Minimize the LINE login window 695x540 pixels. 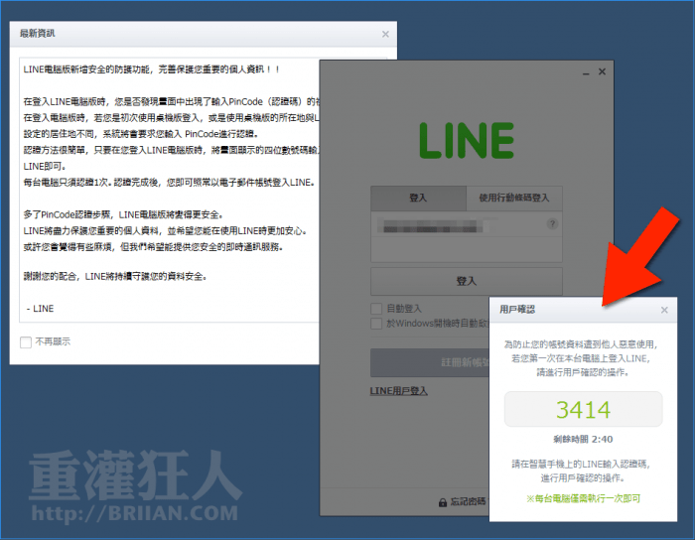(586, 72)
